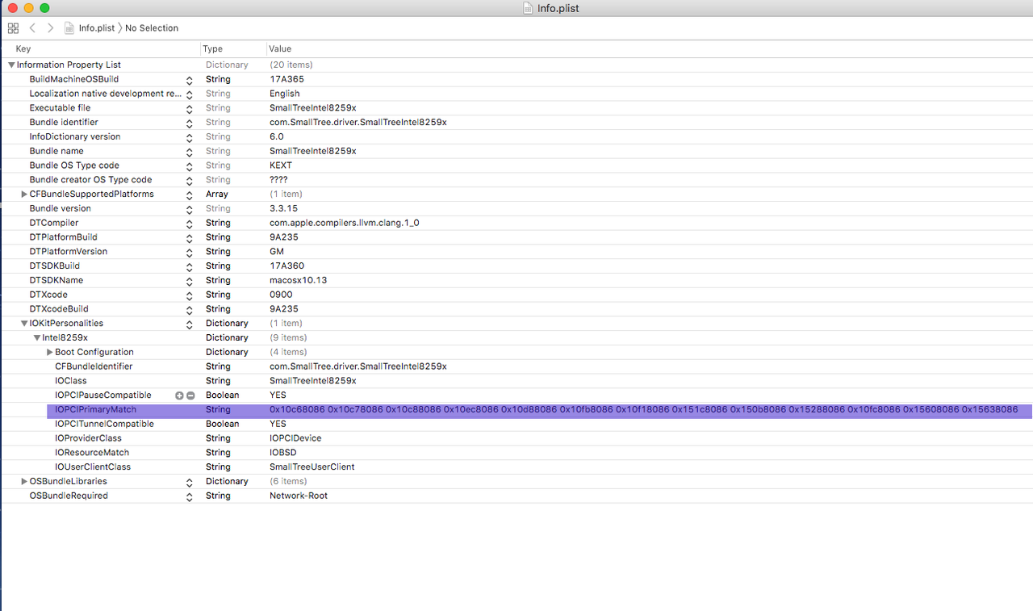The image size is (1033, 611).
Task: Remove the IOPCIPauseCompatible row with minus
Action: 190,395
